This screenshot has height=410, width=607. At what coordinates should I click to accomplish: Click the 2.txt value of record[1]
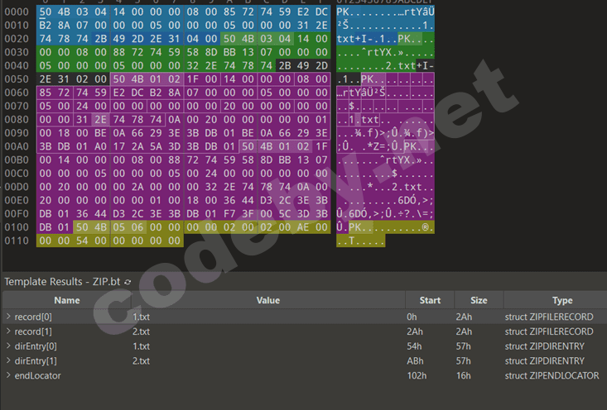pyautogui.click(x=142, y=331)
